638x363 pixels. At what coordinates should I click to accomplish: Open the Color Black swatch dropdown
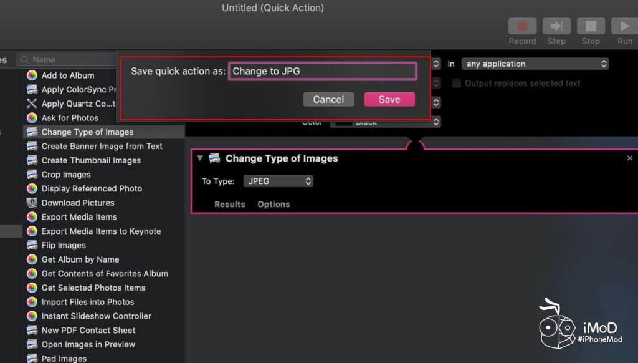pyautogui.click(x=384, y=123)
